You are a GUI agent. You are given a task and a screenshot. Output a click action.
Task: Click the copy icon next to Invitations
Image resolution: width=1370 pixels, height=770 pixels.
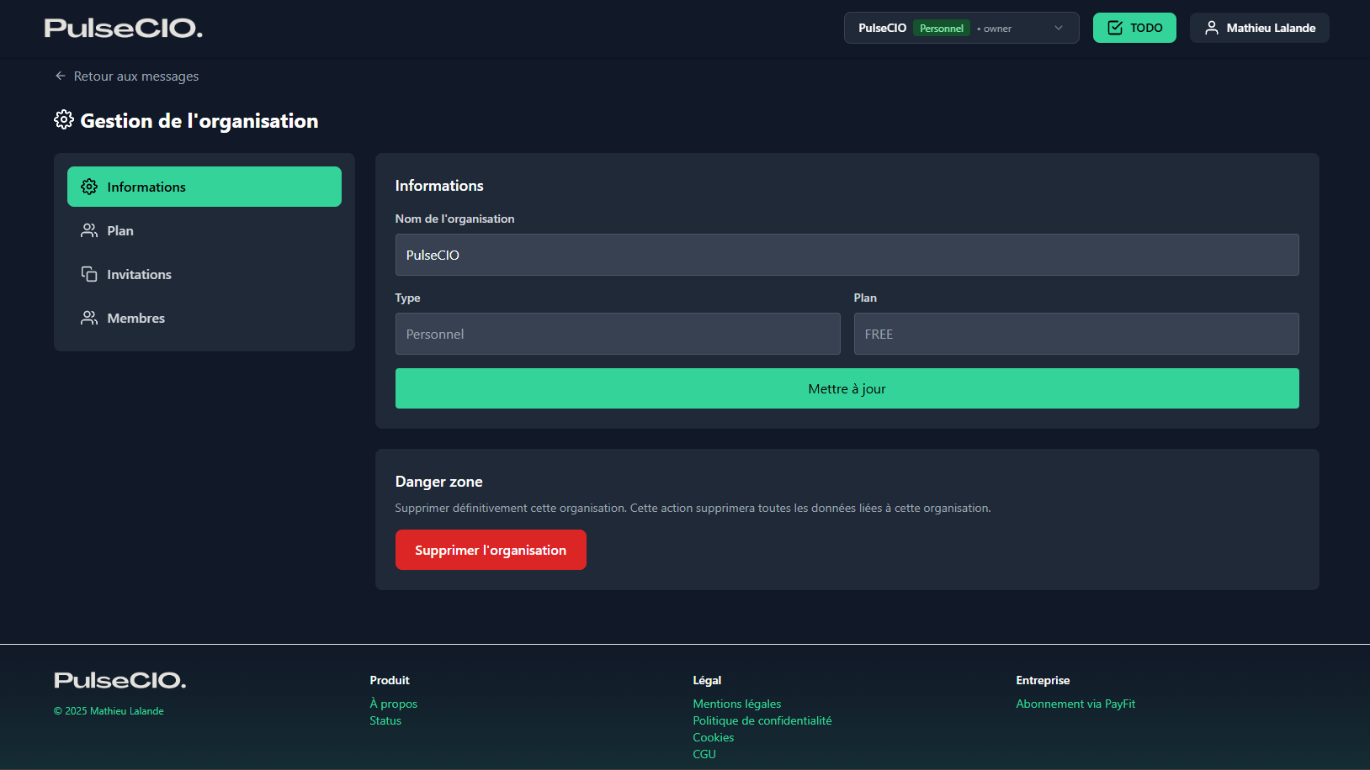[x=89, y=274]
